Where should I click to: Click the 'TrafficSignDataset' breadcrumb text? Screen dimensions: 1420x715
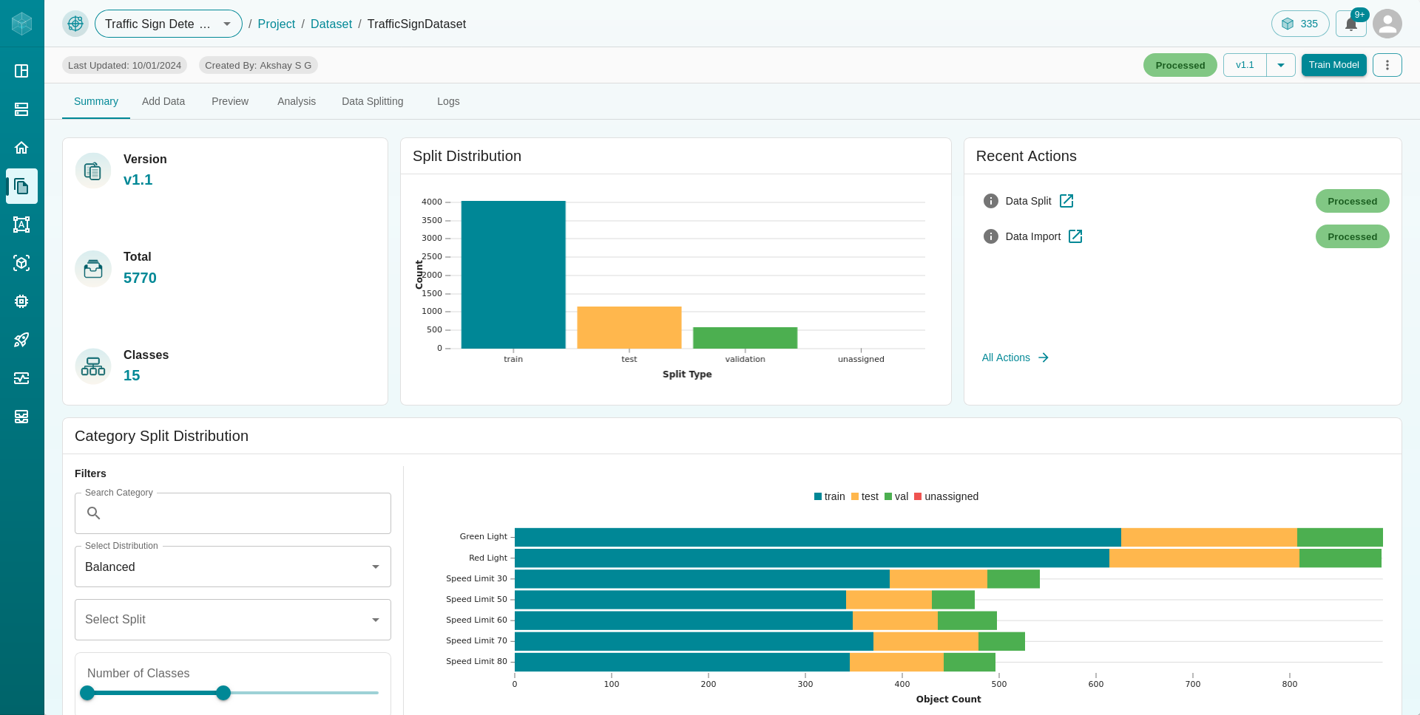click(x=416, y=24)
